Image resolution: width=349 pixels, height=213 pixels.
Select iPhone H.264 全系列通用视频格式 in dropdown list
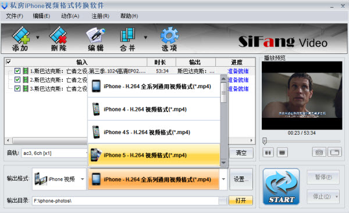(x=154, y=86)
